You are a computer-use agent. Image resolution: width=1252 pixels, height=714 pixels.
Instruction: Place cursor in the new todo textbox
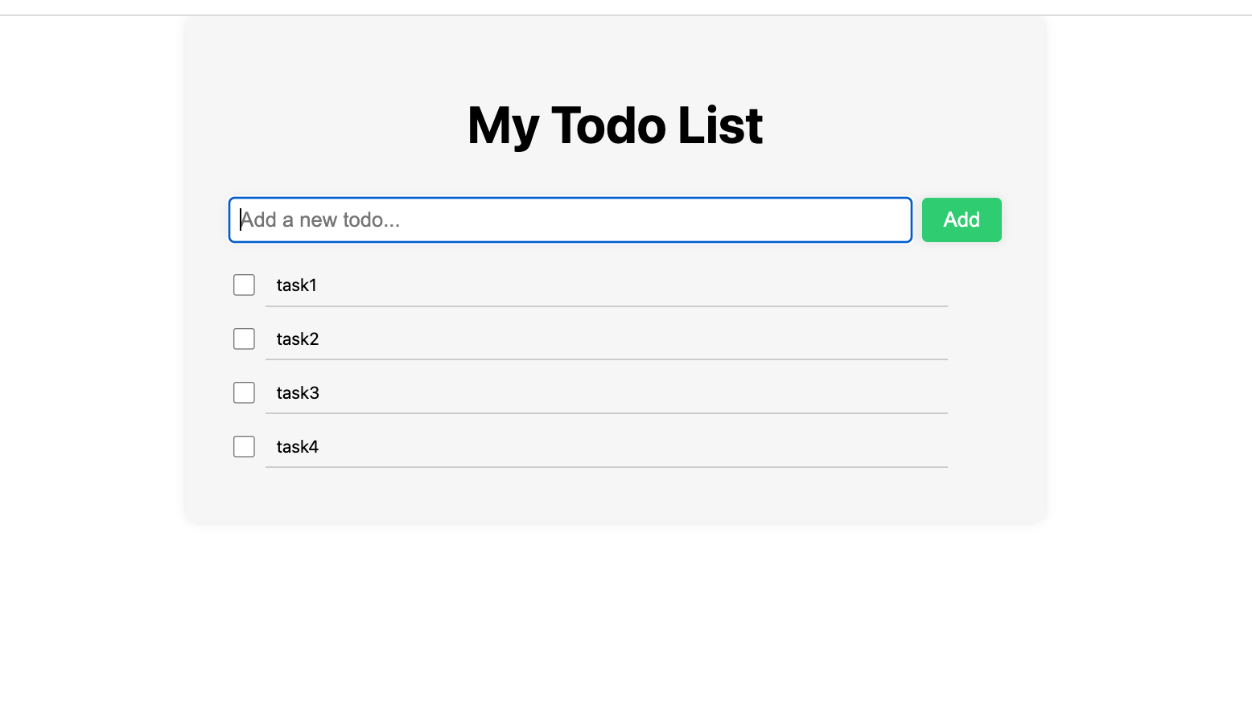coord(570,220)
